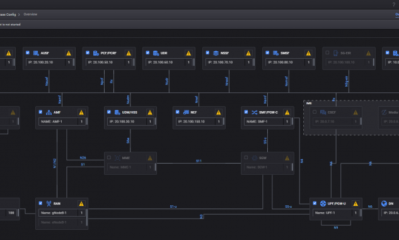Uncheck the NSSF node checkbox
This screenshot has width=399, height=240.
point(207,52)
